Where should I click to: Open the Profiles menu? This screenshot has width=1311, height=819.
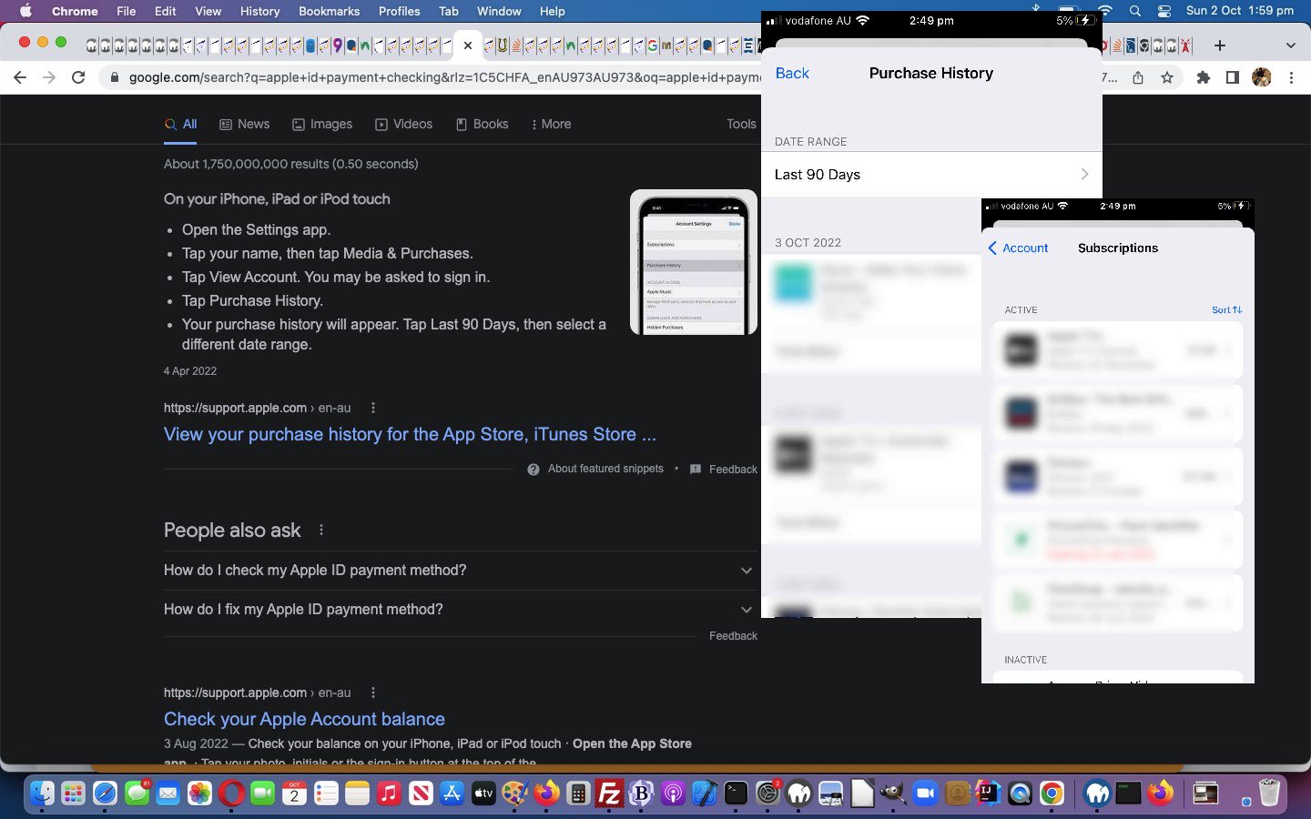pyautogui.click(x=399, y=11)
